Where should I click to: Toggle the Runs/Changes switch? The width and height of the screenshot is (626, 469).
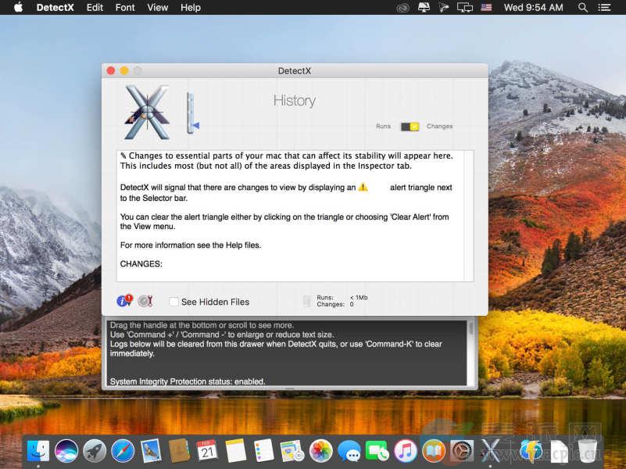410,127
